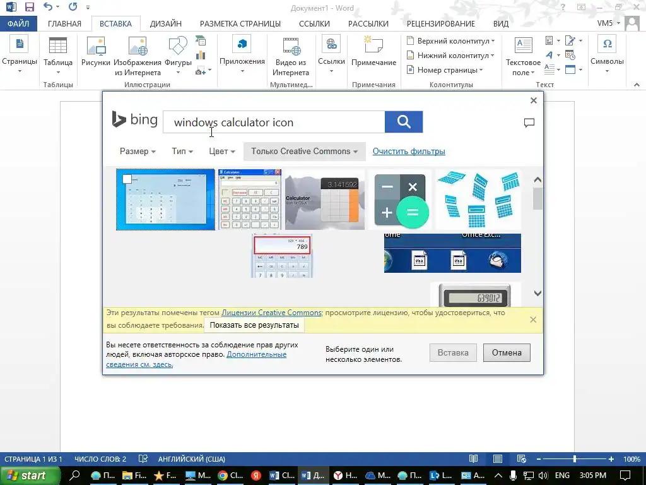Screen dimensions: 646x485
Task: Open the Таблица table insert button
Action: coord(58,56)
